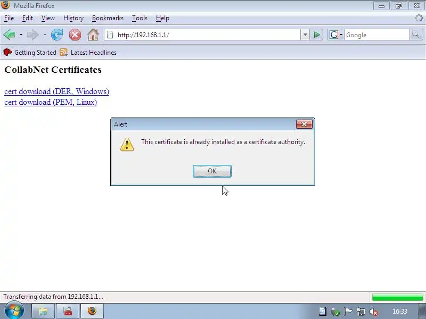Click the Alert message about certificate authority

[223, 142]
